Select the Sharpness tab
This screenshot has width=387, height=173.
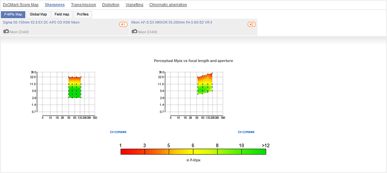click(55, 5)
